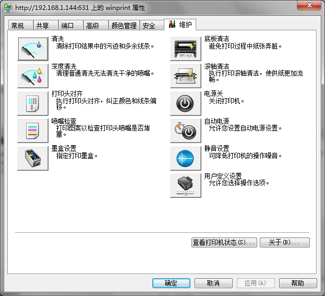Click the 打印头对齐 heading label
325x296 pixels.
(67, 94)
